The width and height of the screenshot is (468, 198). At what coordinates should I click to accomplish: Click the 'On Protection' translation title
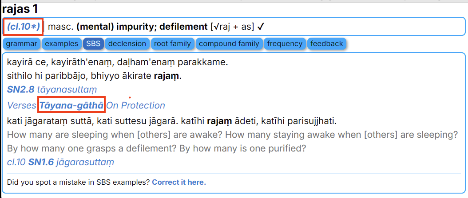click(135, 105)
